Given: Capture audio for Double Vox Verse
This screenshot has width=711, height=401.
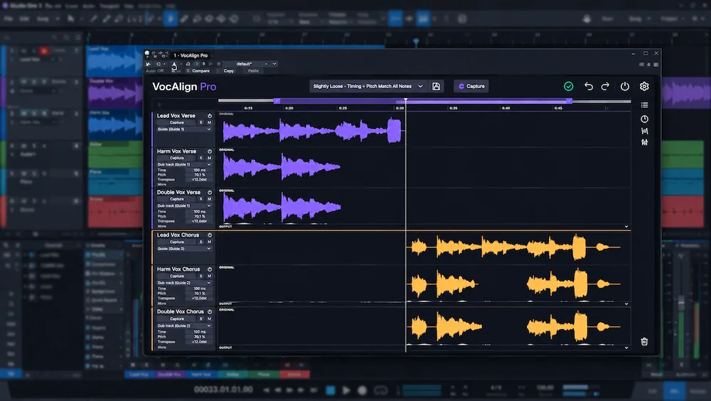Looking at the screenshot, I should 177,198.
